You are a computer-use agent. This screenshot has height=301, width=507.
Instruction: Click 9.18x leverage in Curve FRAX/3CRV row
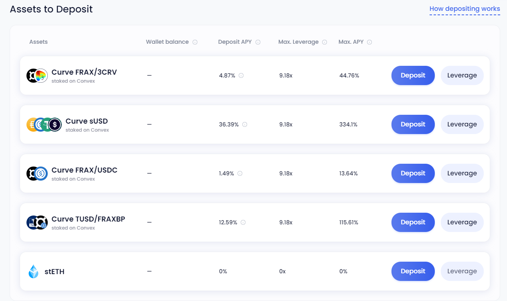tap(286, 75)
